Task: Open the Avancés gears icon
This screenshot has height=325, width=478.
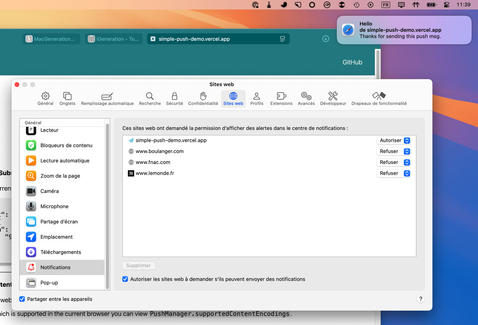Action: pyautogui.click(x=306, y=96)
